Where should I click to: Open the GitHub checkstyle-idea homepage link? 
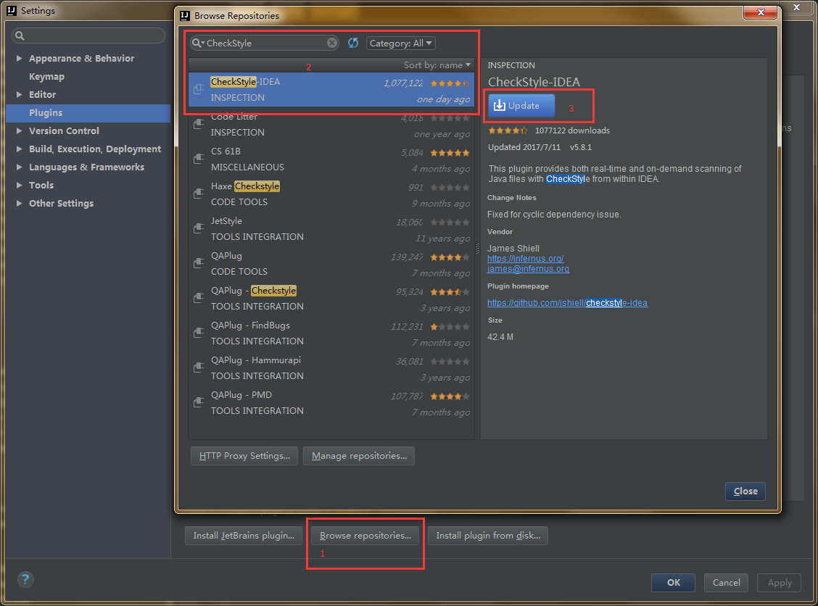[x=567, y=303]
